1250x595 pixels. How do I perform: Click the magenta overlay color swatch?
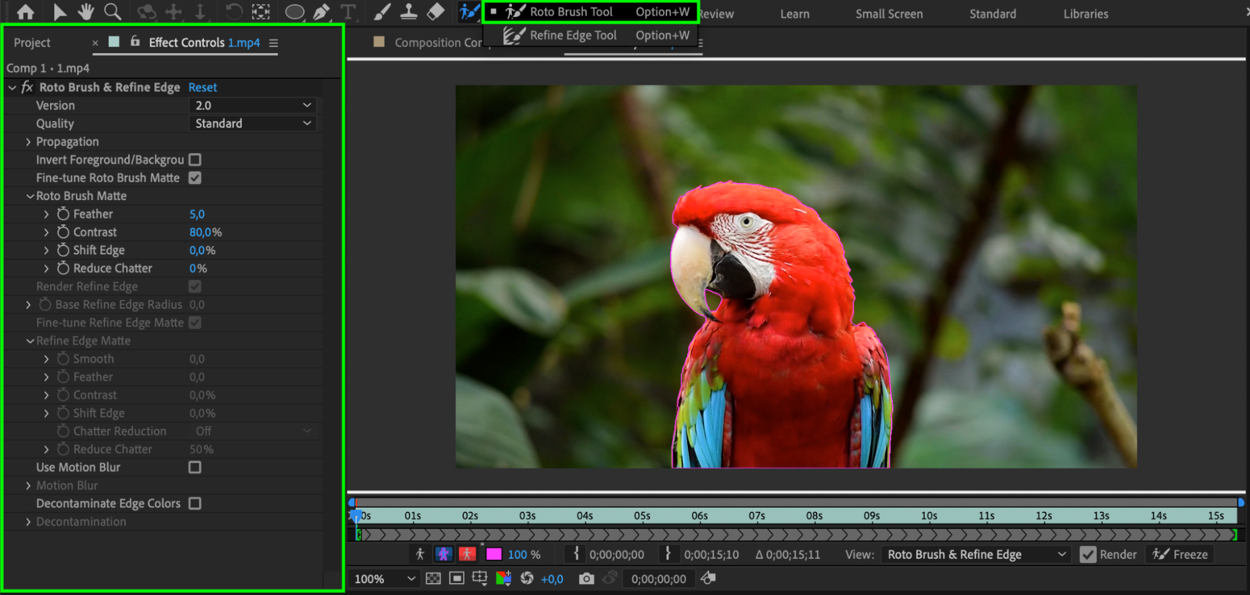coord(493,554)
